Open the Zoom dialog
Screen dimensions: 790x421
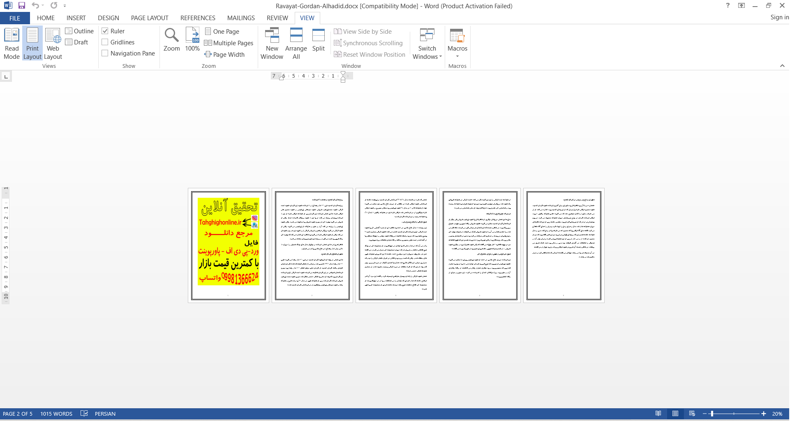[x=171, y=40]
